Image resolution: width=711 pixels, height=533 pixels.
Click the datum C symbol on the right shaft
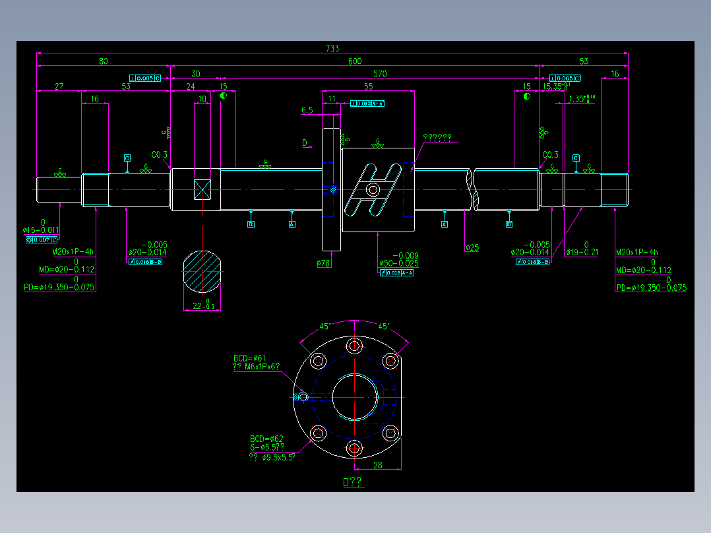point(575,158)
